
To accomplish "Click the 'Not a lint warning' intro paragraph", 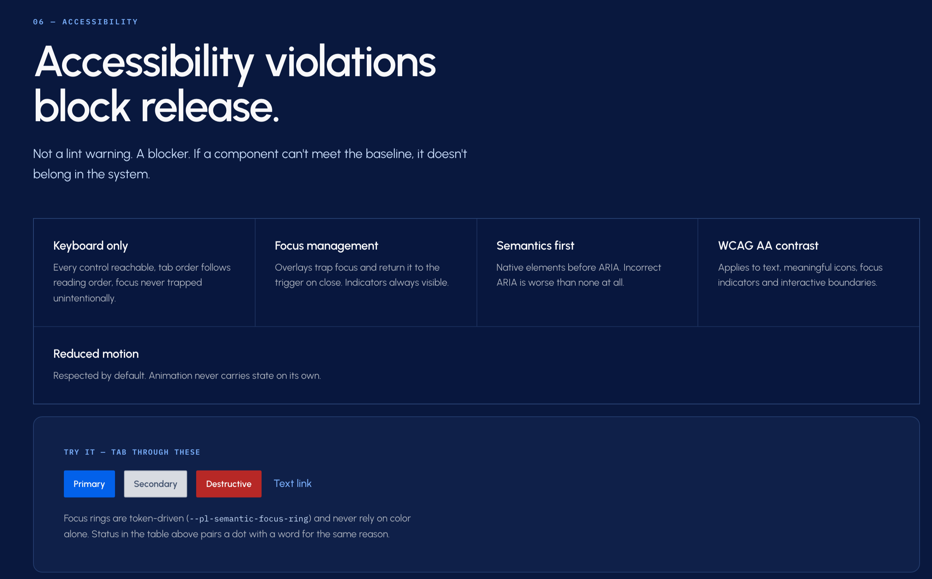I will (x=250, y=164).
